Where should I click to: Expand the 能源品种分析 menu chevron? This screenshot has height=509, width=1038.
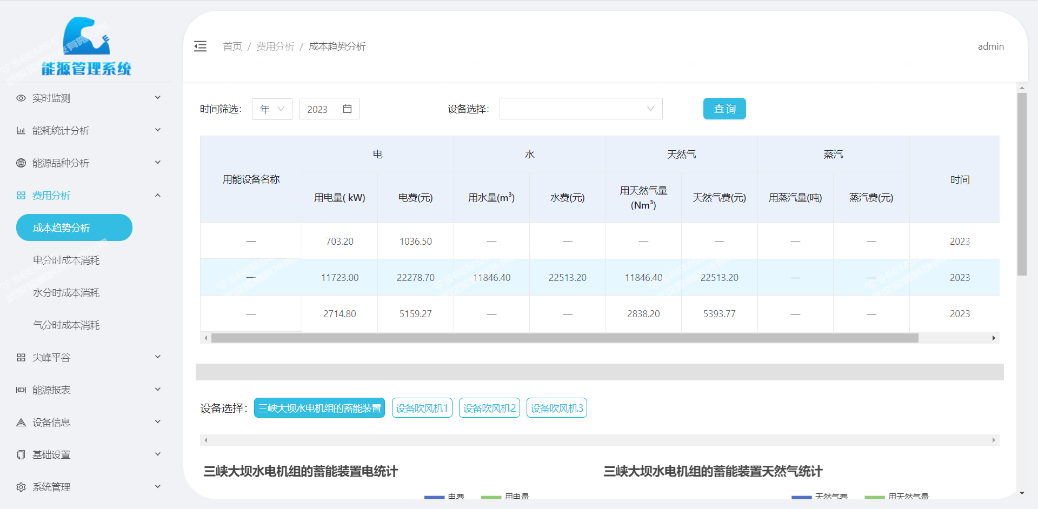click(158, 163)
